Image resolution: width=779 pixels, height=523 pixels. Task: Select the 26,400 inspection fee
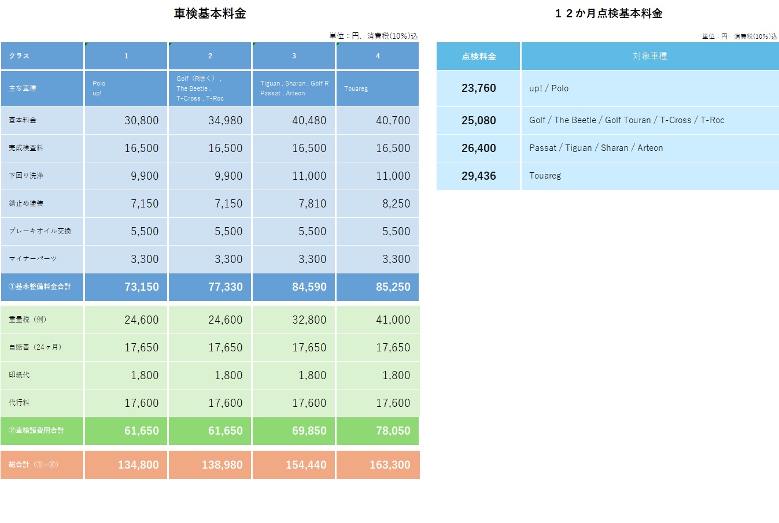pos(478,148)
